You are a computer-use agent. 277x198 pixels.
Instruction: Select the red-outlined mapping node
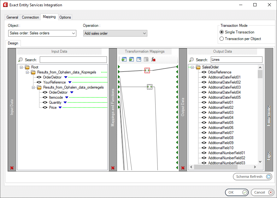tap(147, 70)
